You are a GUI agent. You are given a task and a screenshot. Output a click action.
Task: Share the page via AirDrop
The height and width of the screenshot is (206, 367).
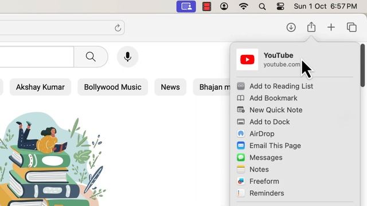click(295, 134)
